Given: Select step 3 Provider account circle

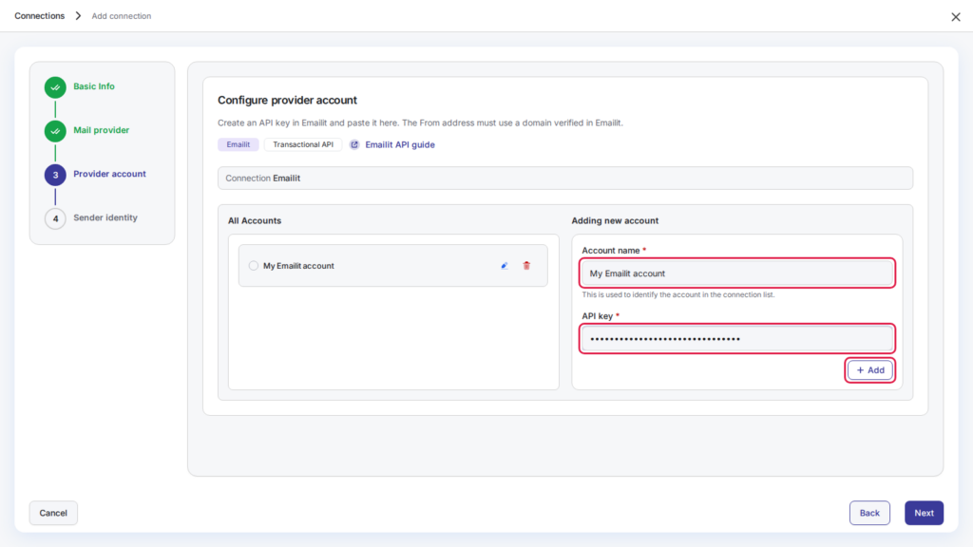Looking at the screenshot, I should point(55,175).
